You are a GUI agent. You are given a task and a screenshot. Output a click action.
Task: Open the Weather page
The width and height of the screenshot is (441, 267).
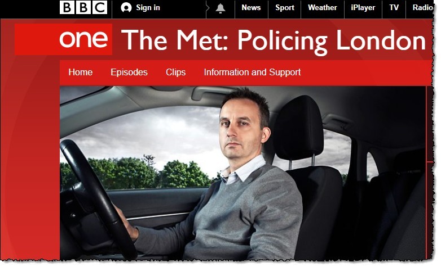323,7
